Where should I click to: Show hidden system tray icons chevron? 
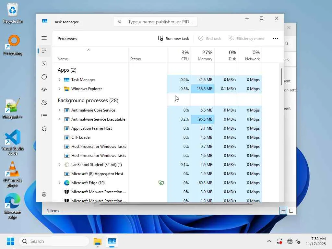tap(269, 241)
